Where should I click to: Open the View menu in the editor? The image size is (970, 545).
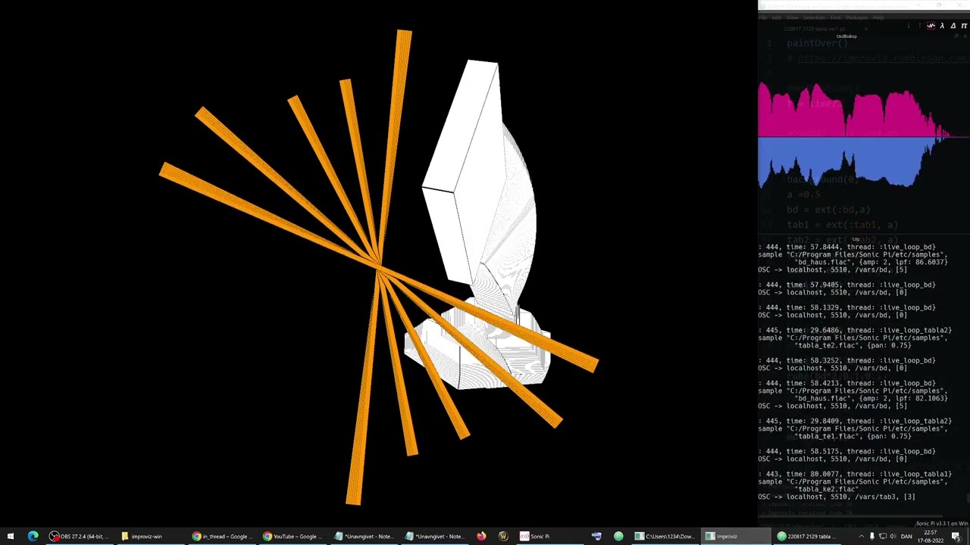793,17
